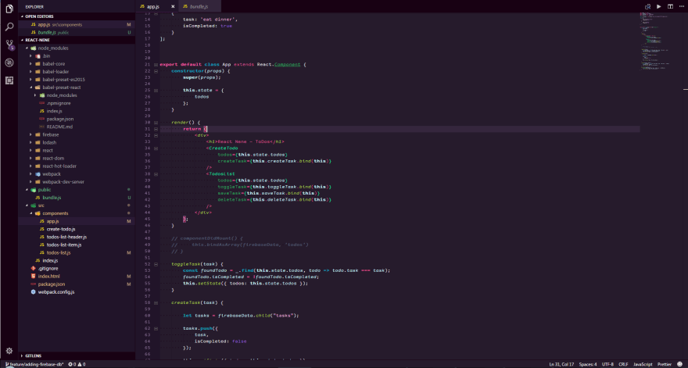Expand the lodash folder
The image size is (688, 368).
[77, 142]
